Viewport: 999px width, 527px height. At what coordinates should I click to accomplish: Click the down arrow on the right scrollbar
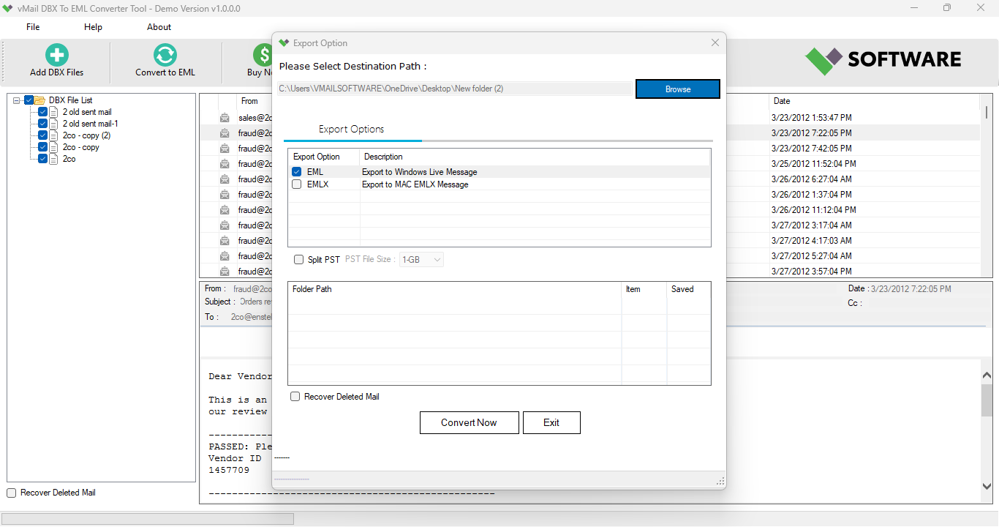click(x=986, y=486)
